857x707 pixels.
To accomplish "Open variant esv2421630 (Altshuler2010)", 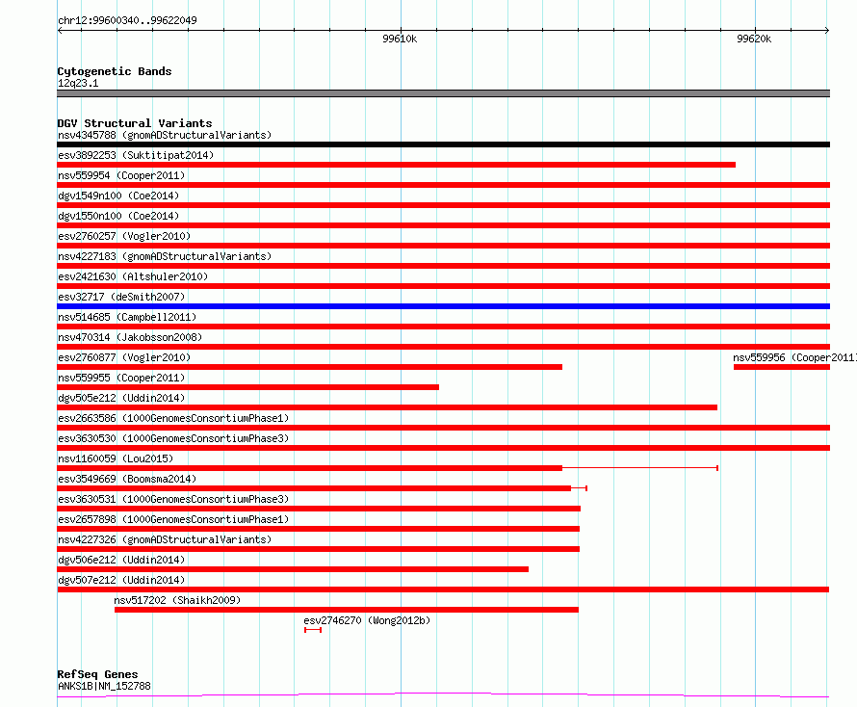I will pyautogui.click(x=133, y=276).
